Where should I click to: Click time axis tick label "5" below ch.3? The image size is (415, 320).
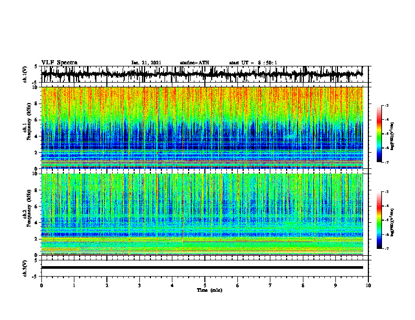[205, 285]
